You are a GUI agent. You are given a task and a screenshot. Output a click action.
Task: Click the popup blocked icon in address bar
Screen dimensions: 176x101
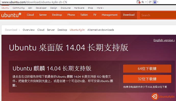point(139,2)
